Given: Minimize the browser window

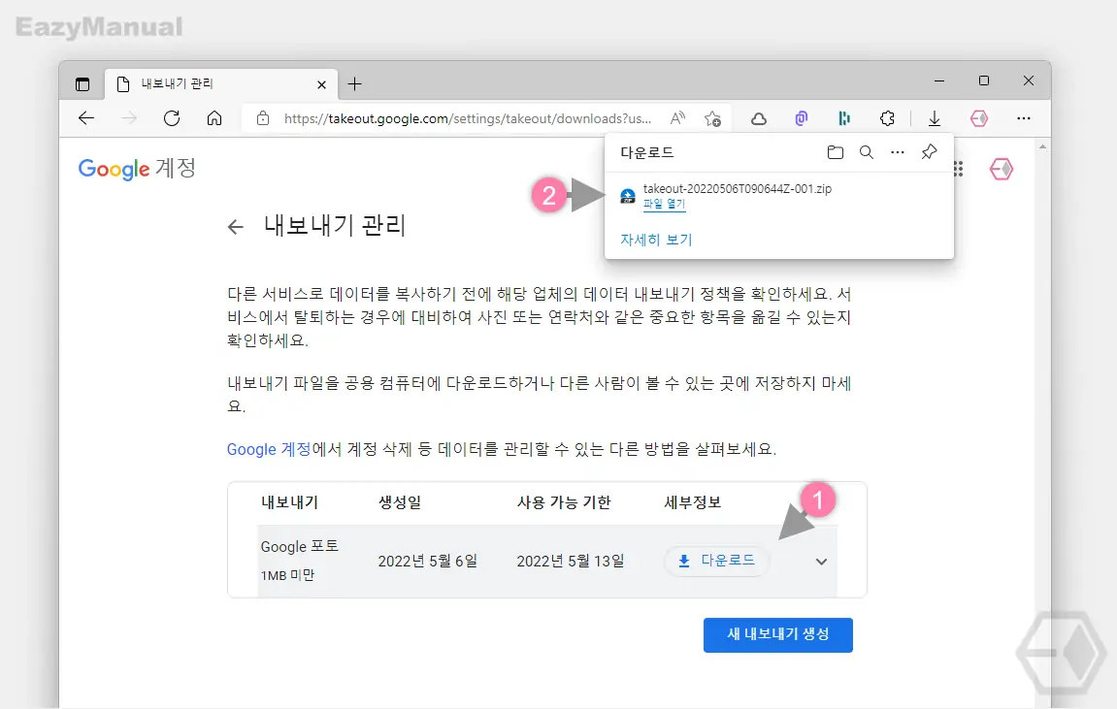Looking at the screenshot, I should [x=939, y=81].
